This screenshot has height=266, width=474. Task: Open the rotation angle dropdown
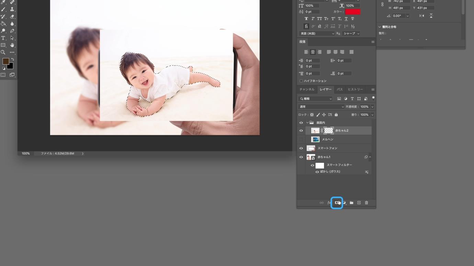click(x=407, y=16)
